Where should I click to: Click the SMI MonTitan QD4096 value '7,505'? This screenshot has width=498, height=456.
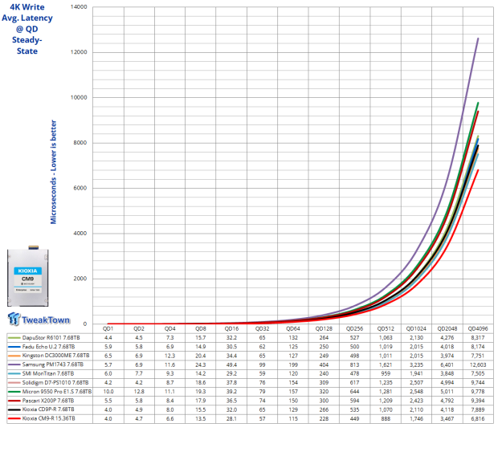pyautogui.click(x=478, y=374)
